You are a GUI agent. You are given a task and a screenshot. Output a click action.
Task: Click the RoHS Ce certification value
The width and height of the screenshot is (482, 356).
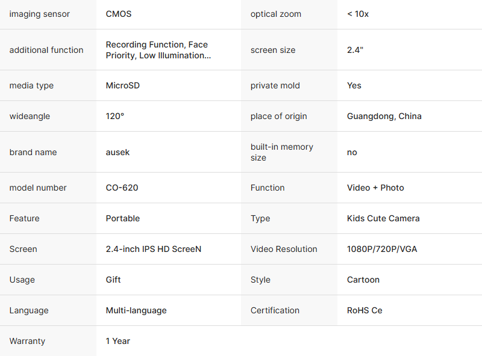pyautogui.click(x=365, y=310)
